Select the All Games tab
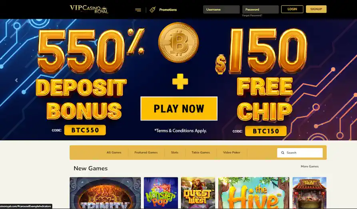The height and width of the screenshot is (209, 357). tap(114, 153)
